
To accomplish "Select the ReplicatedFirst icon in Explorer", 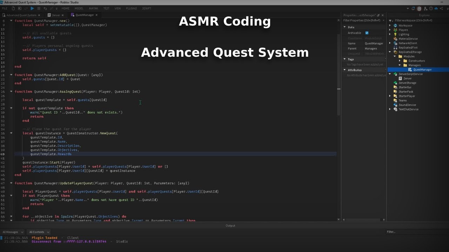I will pyautogui.click(x=395, y=48).
